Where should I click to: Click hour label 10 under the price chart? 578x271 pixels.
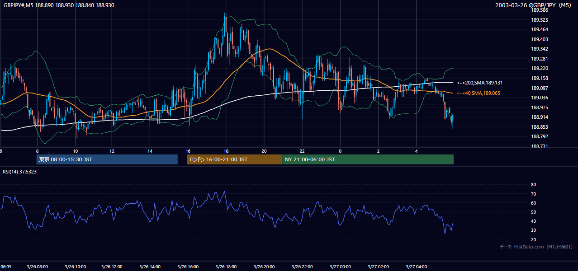pos(75,151)
